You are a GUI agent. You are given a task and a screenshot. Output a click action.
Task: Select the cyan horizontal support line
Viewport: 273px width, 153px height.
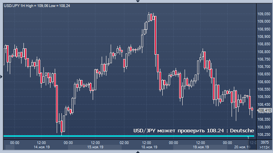(129, 136)
